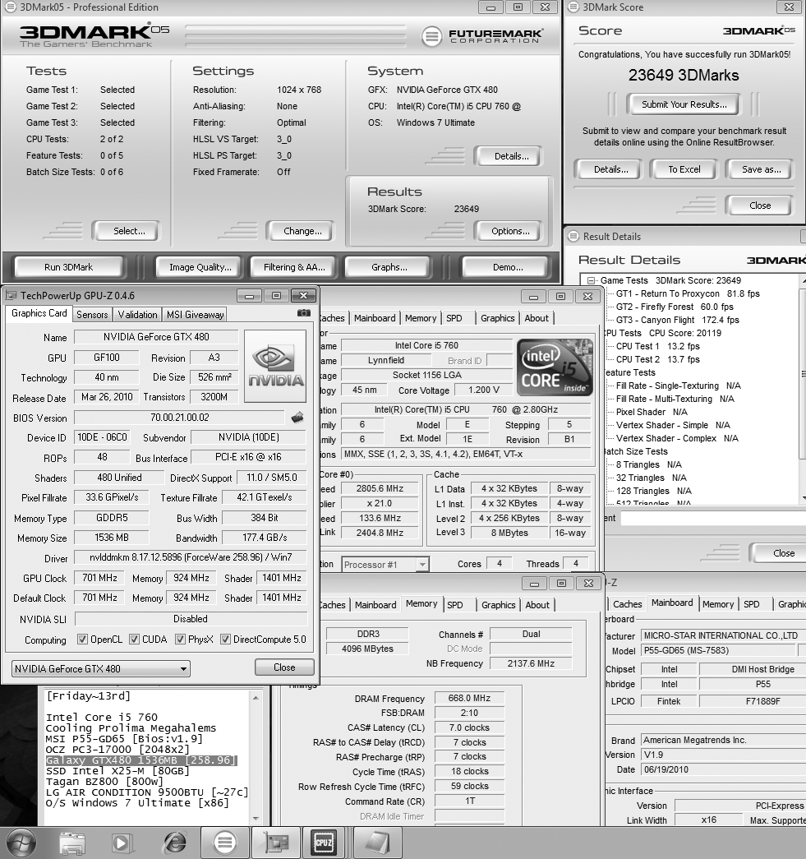Open the GPU selector dropdown in GPU-Z
This screenshot has height=859, width=806.
point(101,669)
